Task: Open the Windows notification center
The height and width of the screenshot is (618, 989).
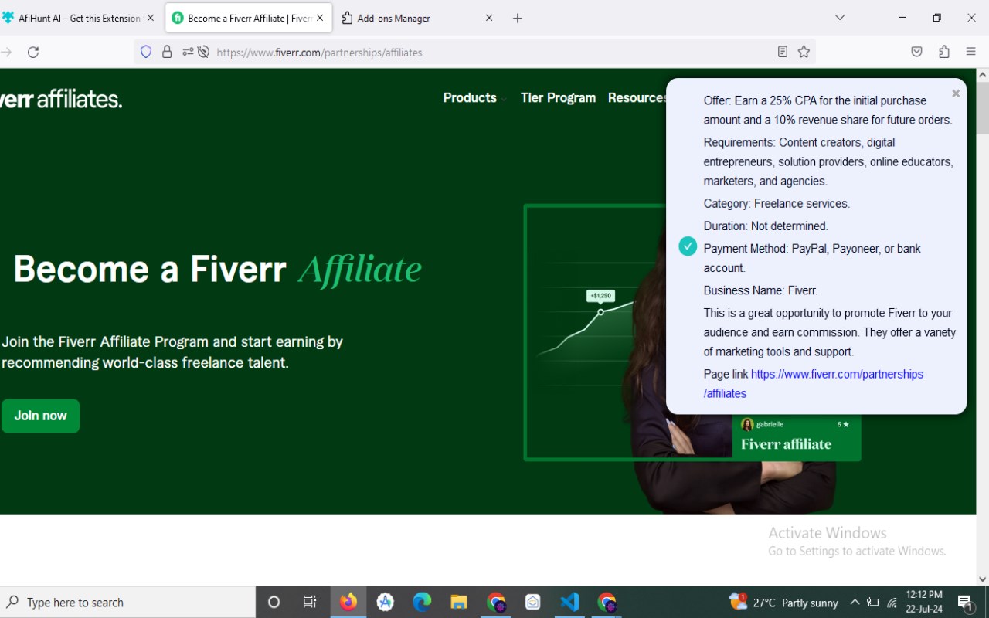Action: pos(965,602)
